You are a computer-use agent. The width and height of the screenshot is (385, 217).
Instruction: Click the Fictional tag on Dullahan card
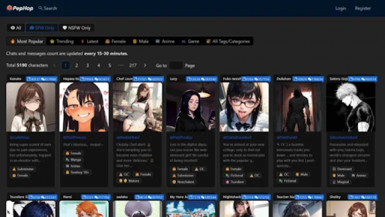tap(288, 181)
